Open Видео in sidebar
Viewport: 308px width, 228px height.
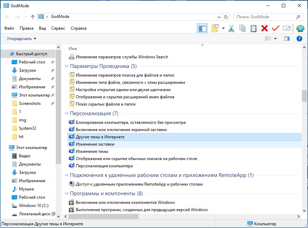24,156
